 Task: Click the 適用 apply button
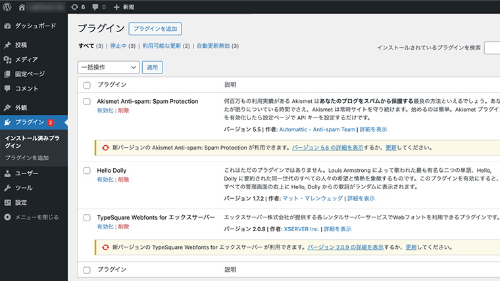152,67
